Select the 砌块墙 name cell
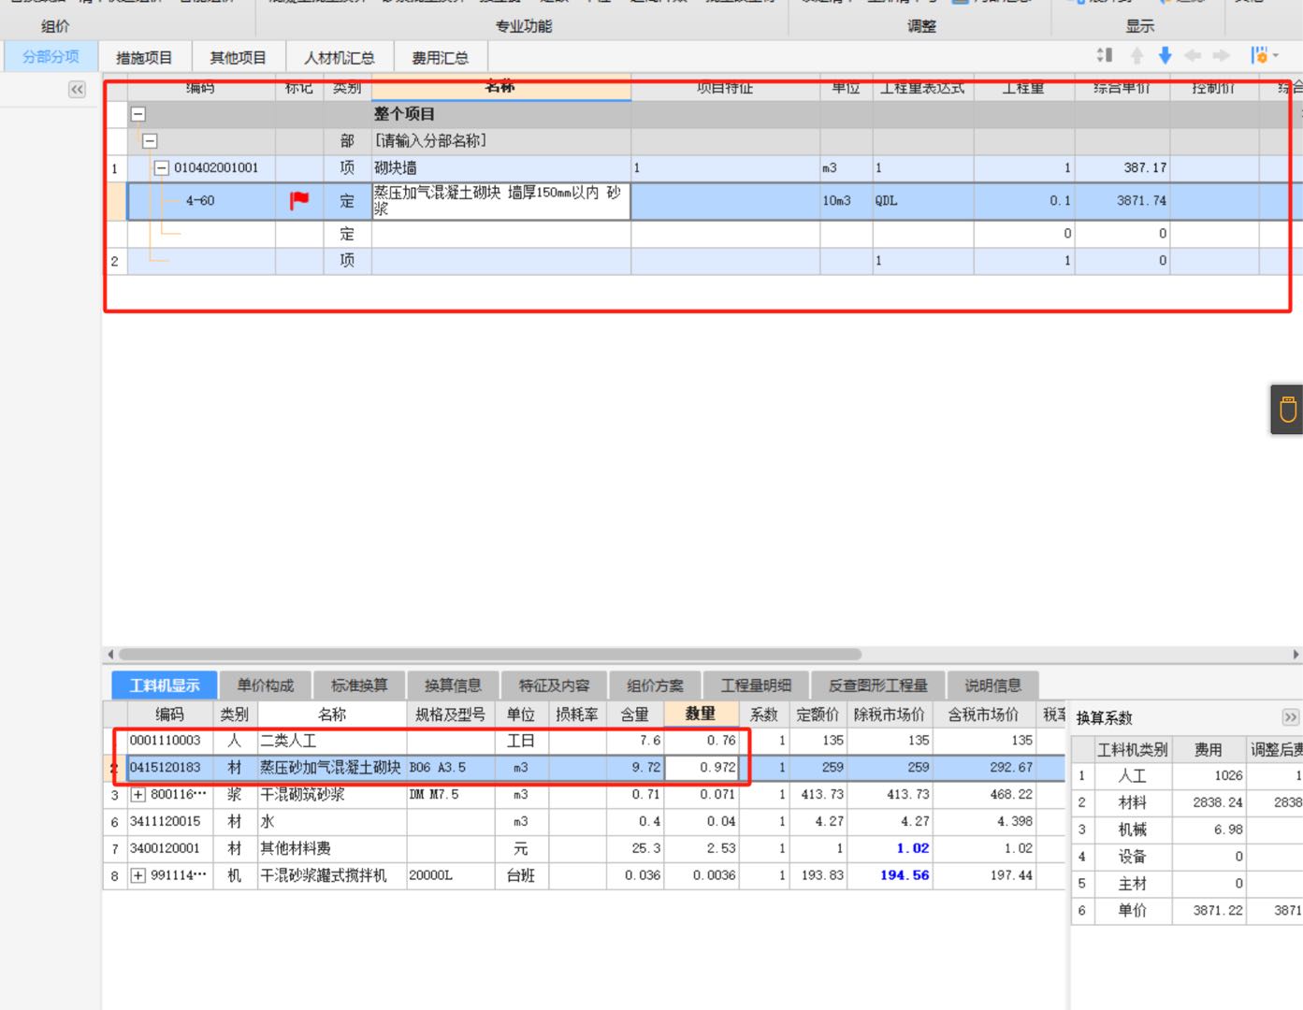Viewport: 1303px width, 1010px height. click(x=500, y=168)
